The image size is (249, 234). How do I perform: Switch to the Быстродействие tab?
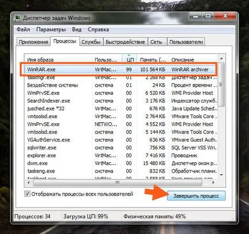(125, 42)
